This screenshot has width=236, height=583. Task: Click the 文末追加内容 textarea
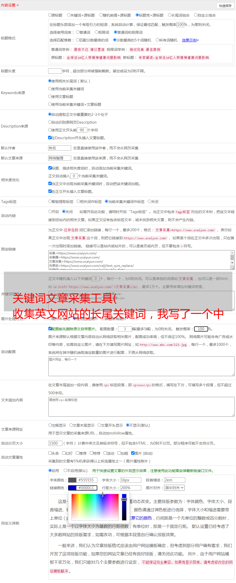[141, 407]
